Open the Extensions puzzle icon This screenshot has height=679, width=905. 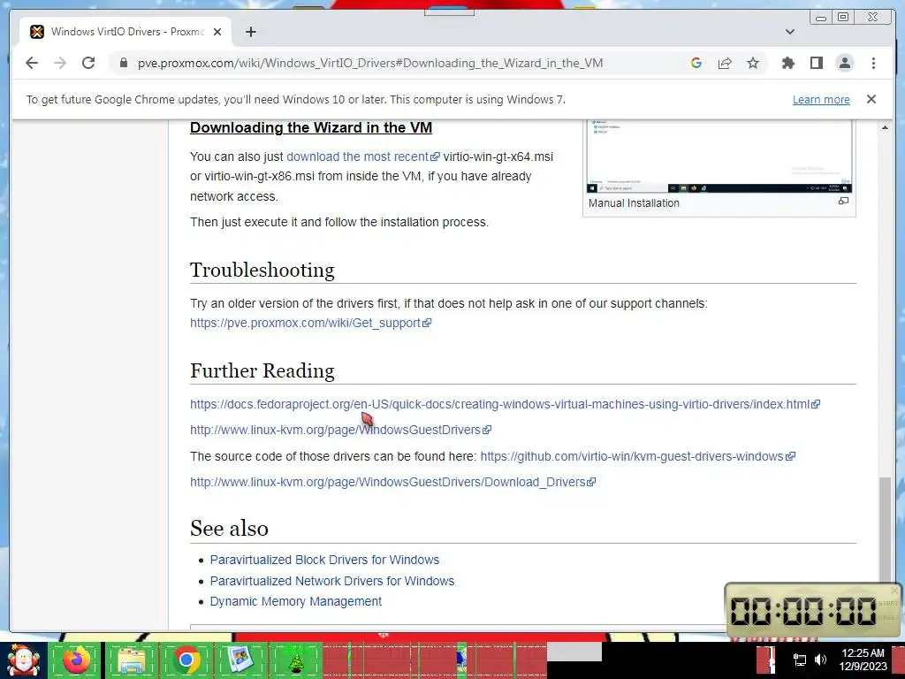(787, 63)
